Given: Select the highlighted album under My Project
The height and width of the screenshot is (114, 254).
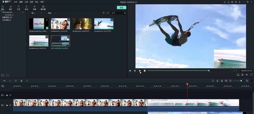Looking at the screenshot, I should click(x=9, y=15).
